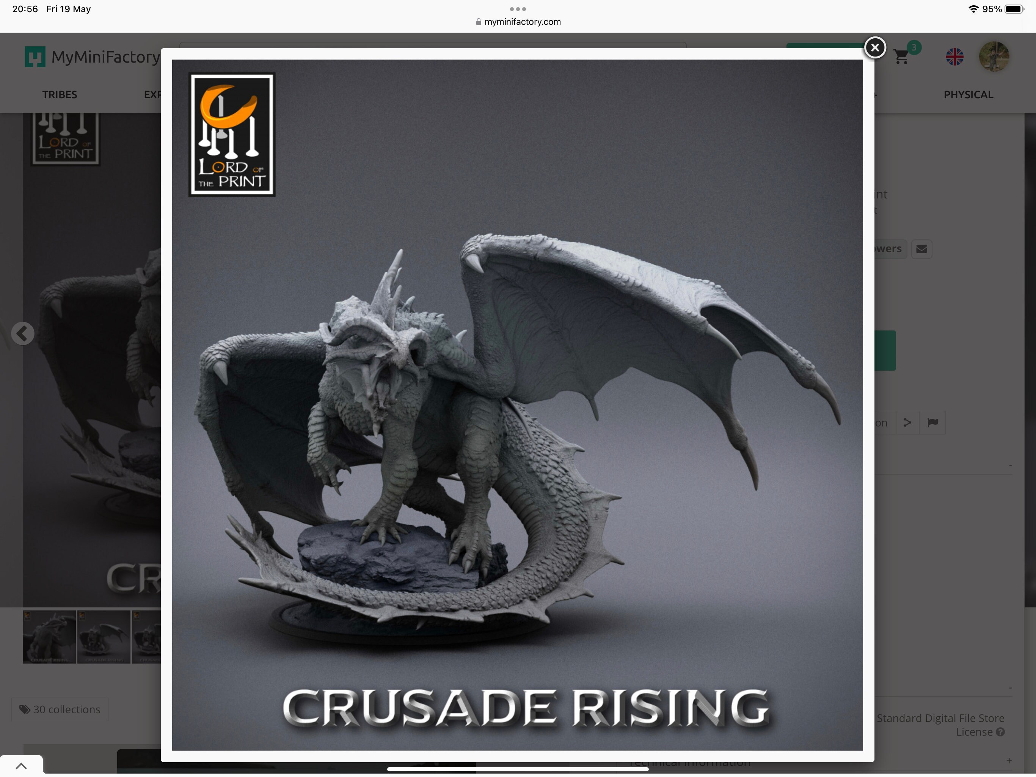Collapse the section marked with a minus

[1011, 466]
